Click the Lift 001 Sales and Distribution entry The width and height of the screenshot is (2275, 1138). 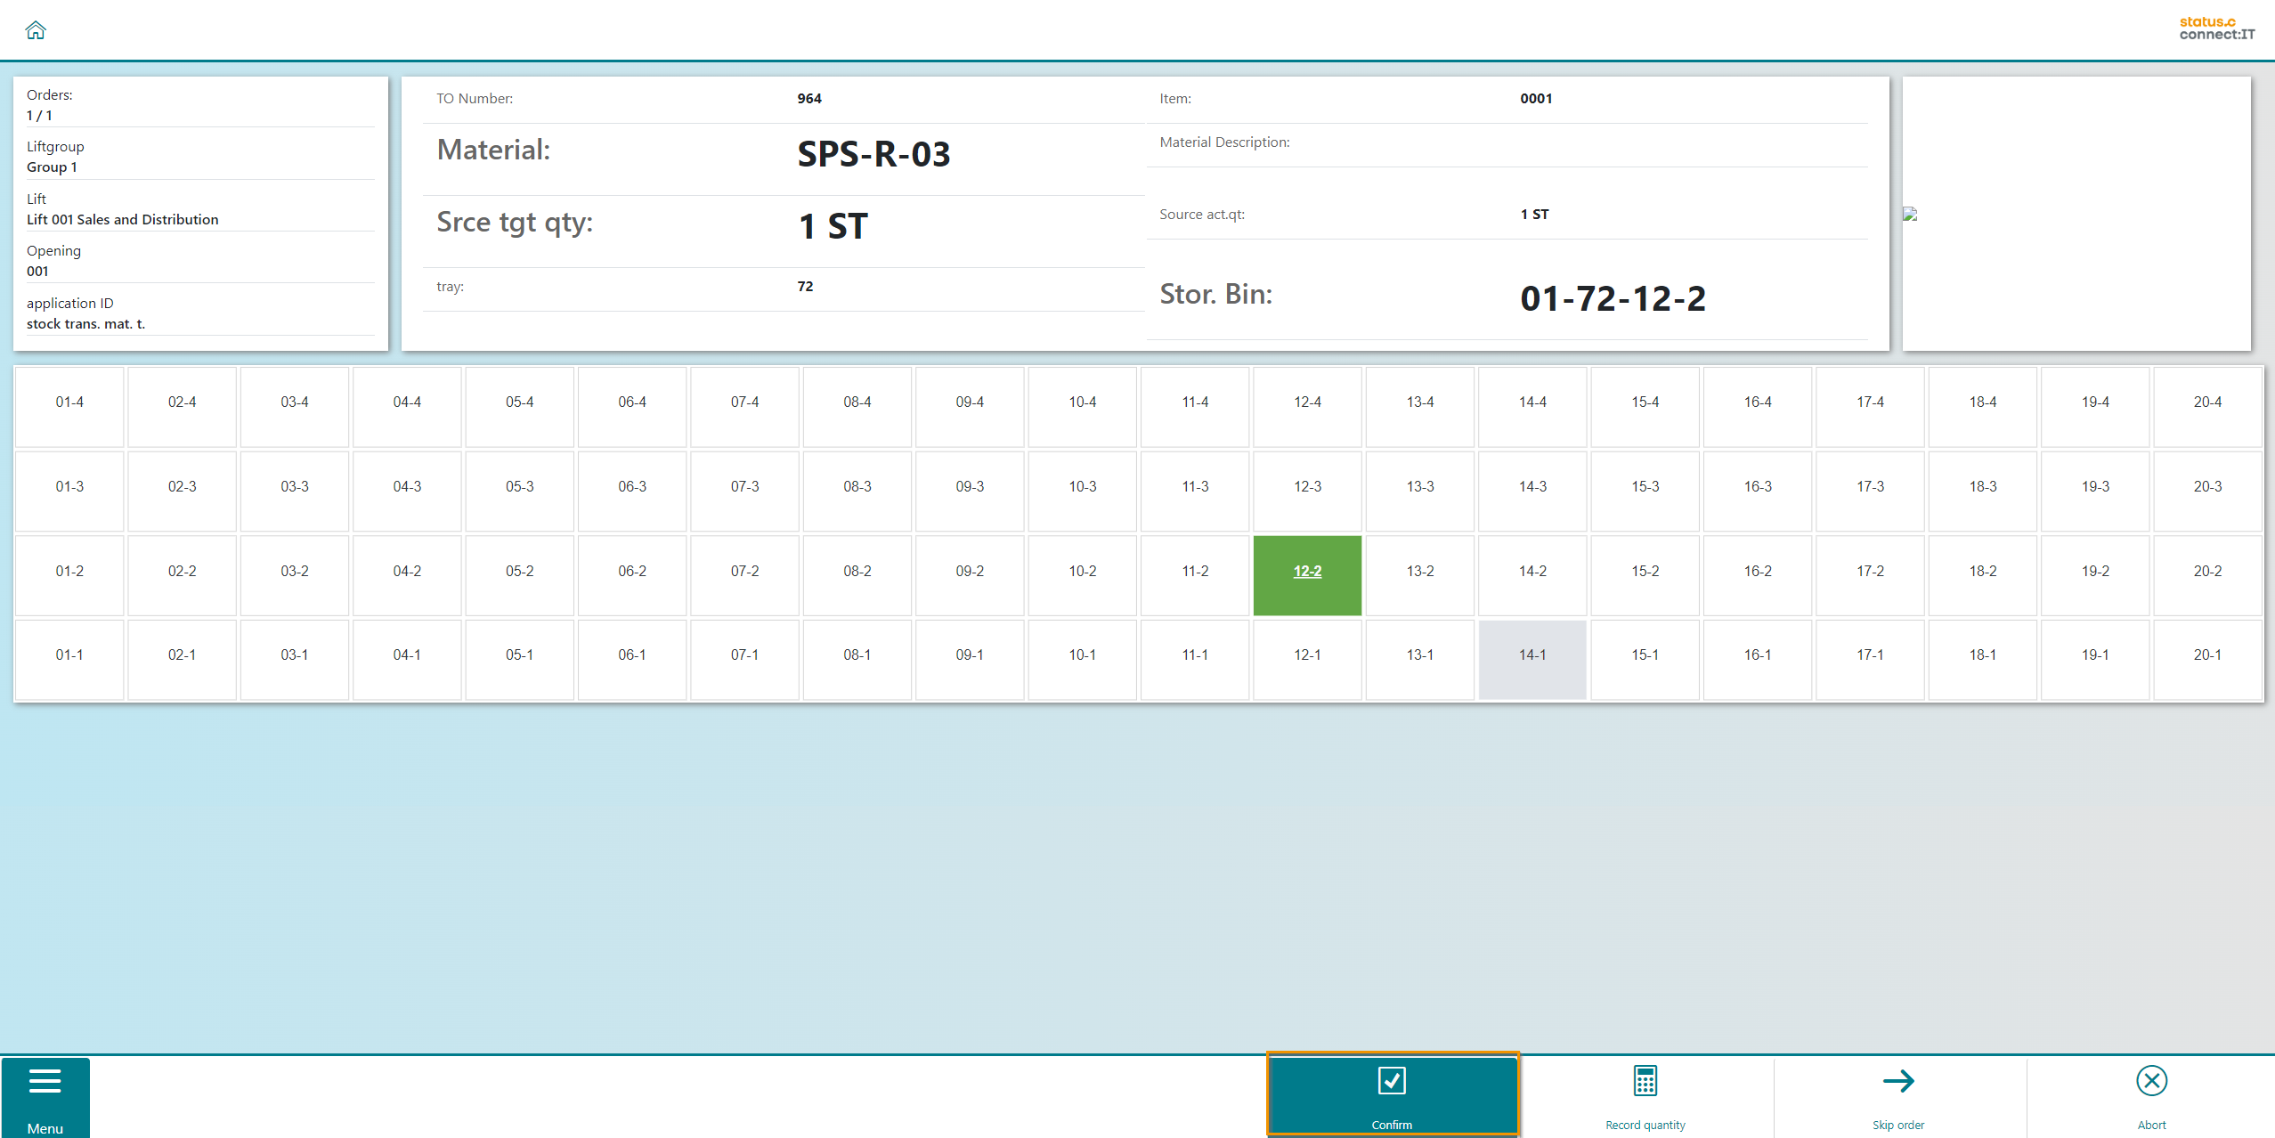(123, 220)
